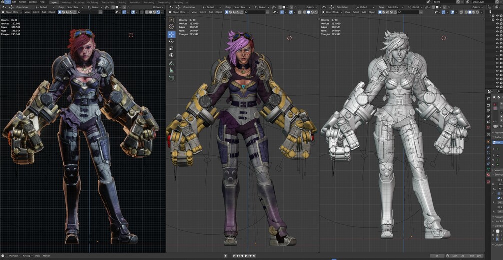503x260 pixels.
Task: Toggle gizmos in middle viewport header
Action: coord(281,12)
